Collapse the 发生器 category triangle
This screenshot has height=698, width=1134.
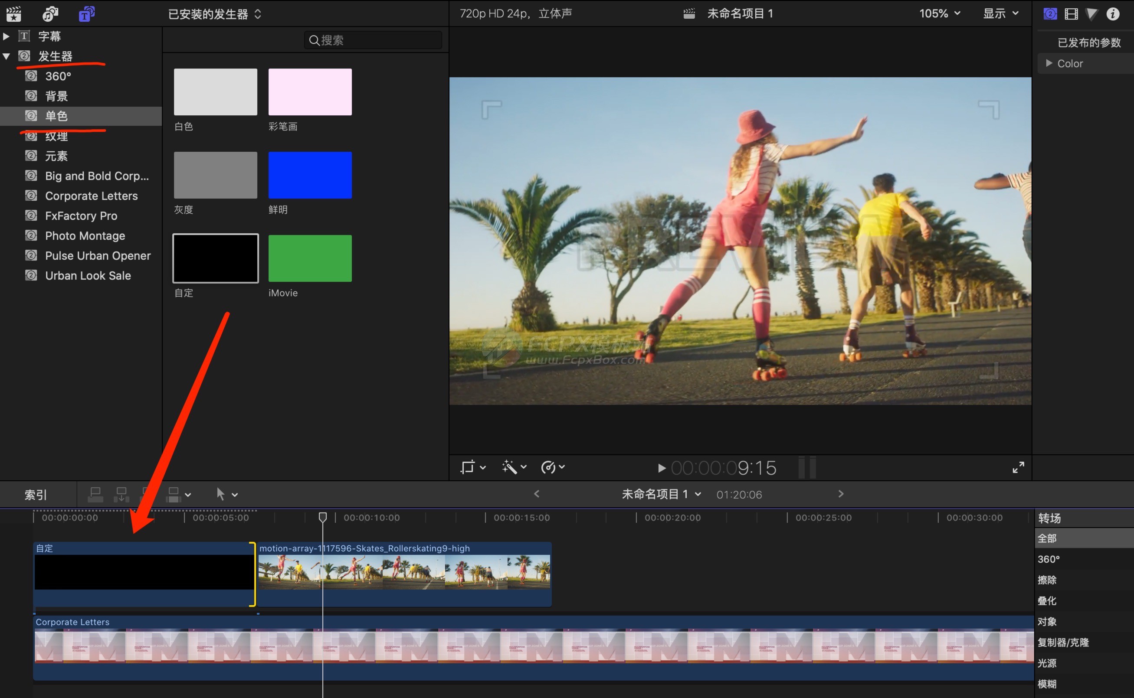[7, 56]
